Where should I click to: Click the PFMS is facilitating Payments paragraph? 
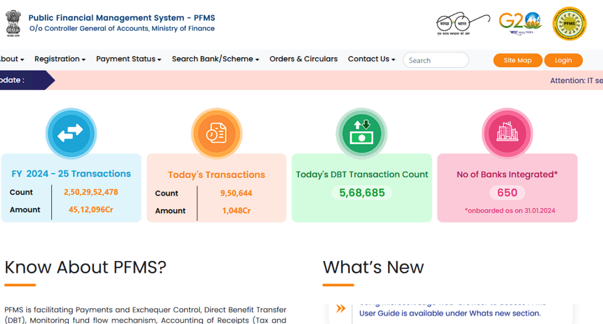[145, 315]
